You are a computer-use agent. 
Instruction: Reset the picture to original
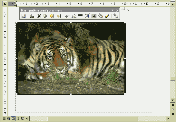[116, 16]
